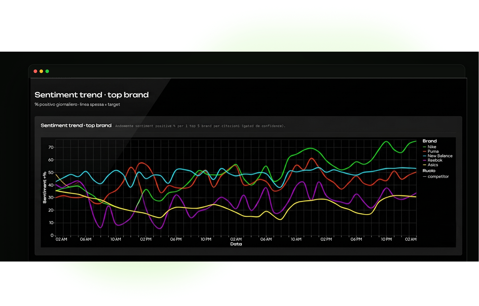Click the green maximize window dot
The width and height of the screenshot is (479, 306).
pos(47,71)
